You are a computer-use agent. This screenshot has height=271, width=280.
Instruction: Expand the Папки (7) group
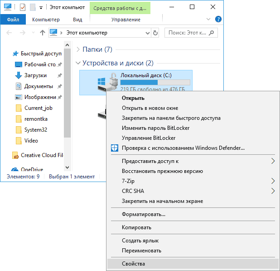[78, 49]
